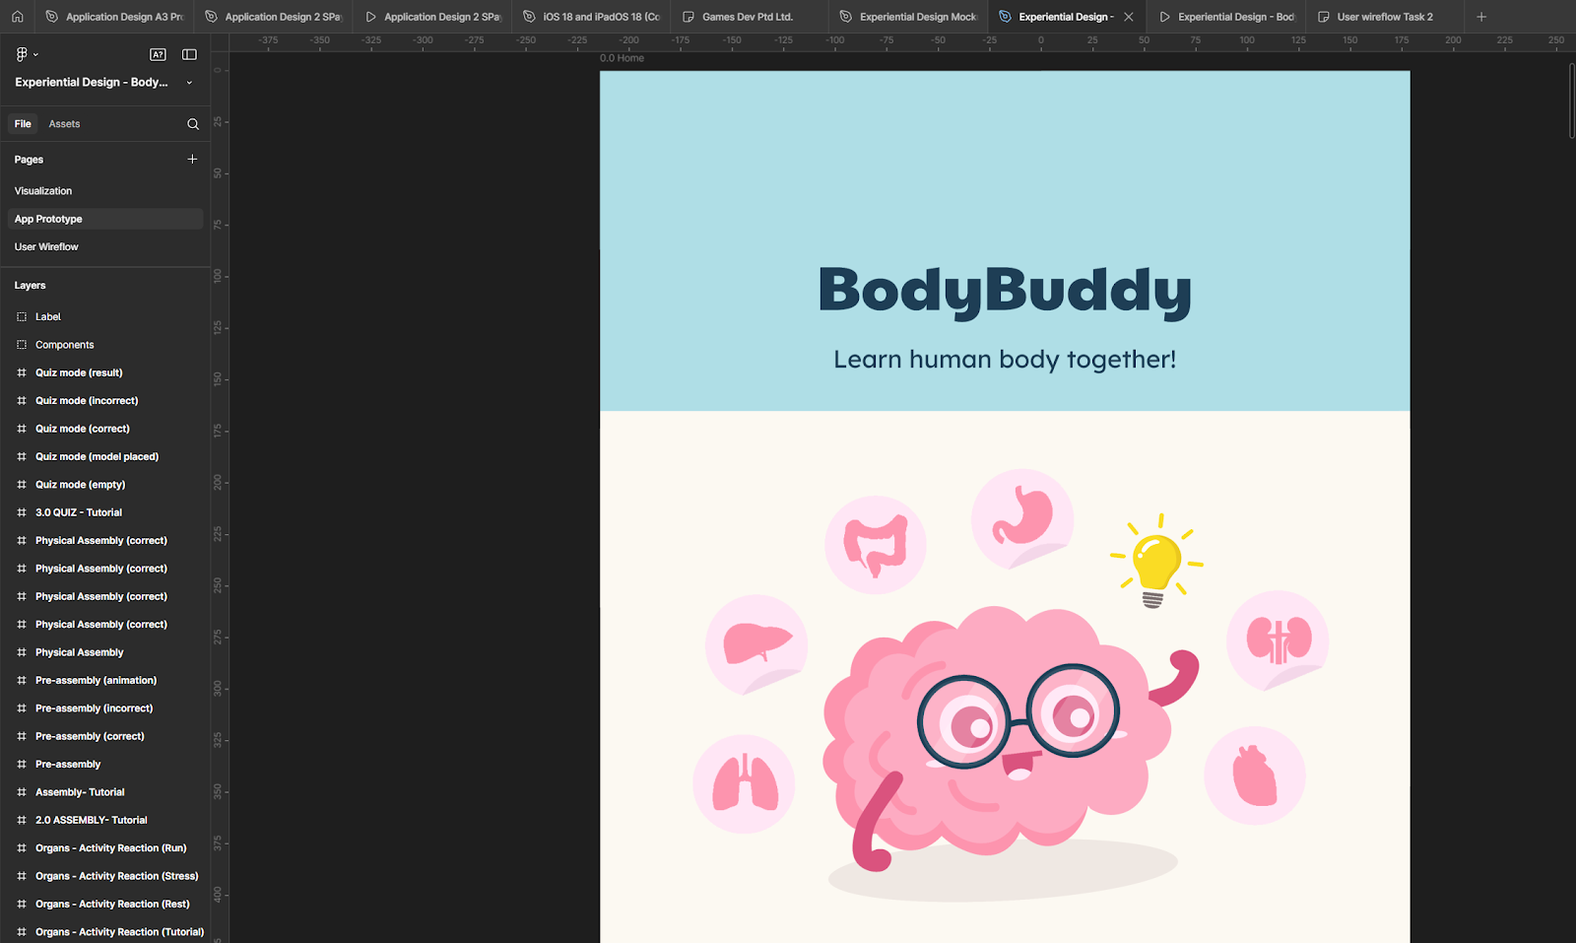Image resolution: width=1576 pixels, height=943 pixels.
Task: Toggle the sidebar panel layout icon
Action: click(x=189, y=54)
